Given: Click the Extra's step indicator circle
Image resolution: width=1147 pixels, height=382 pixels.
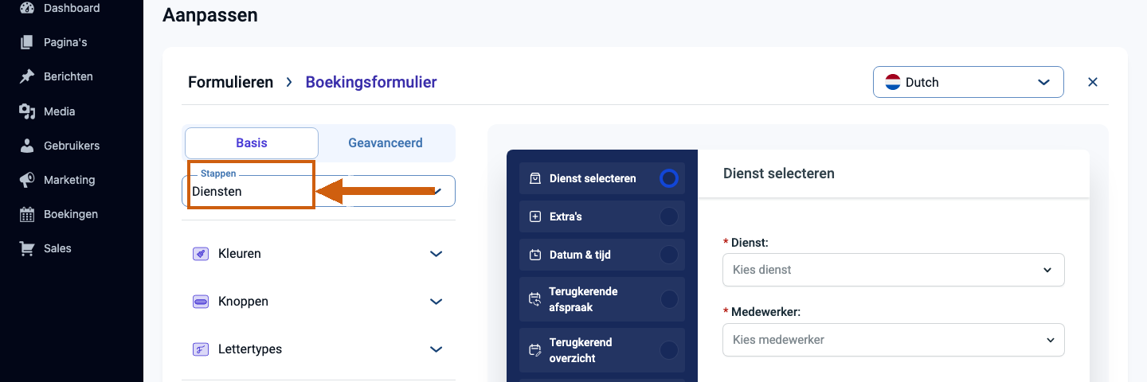Looking at the screenshot, I should pos(669,216).
